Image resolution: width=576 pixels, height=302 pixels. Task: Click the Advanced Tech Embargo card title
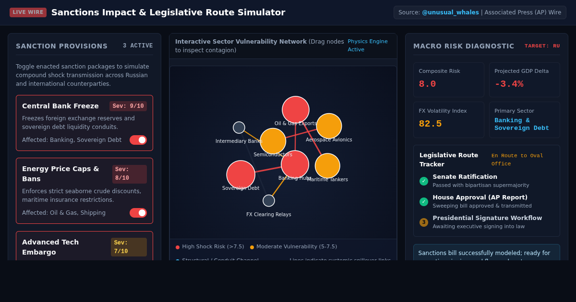click(50, 247)
